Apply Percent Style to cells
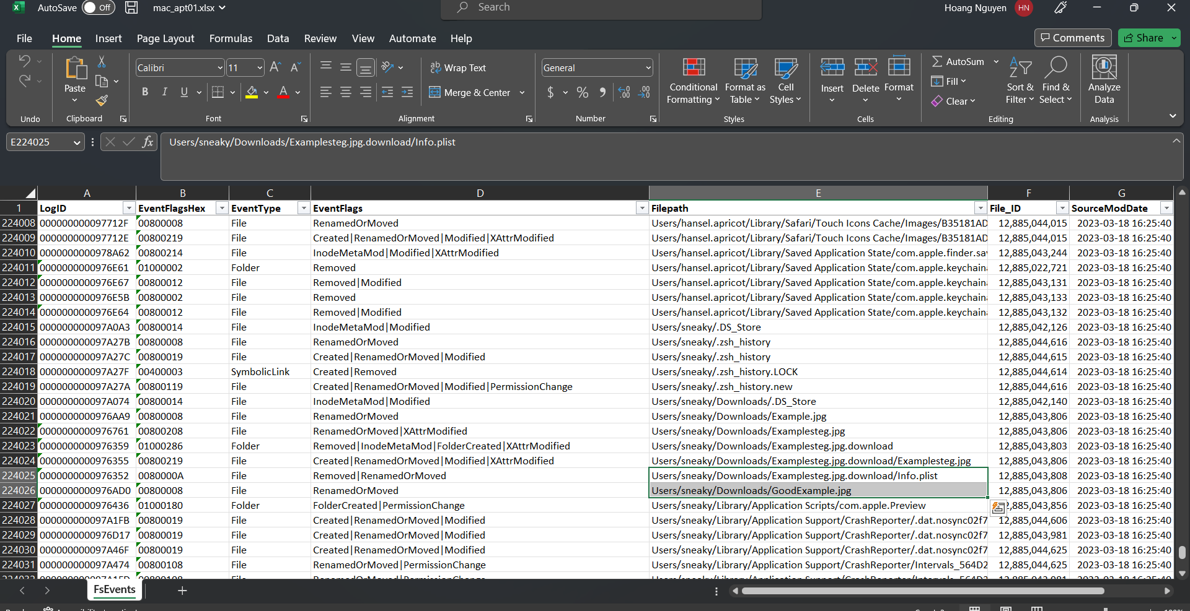The width and height of the screenshot is (1190, 611). coord(582,92)
